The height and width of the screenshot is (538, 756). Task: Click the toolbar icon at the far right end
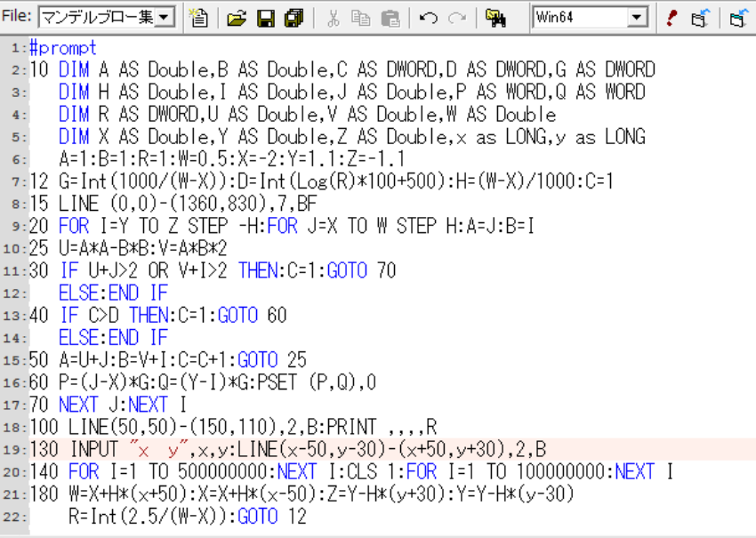click(x=738, y=18)
